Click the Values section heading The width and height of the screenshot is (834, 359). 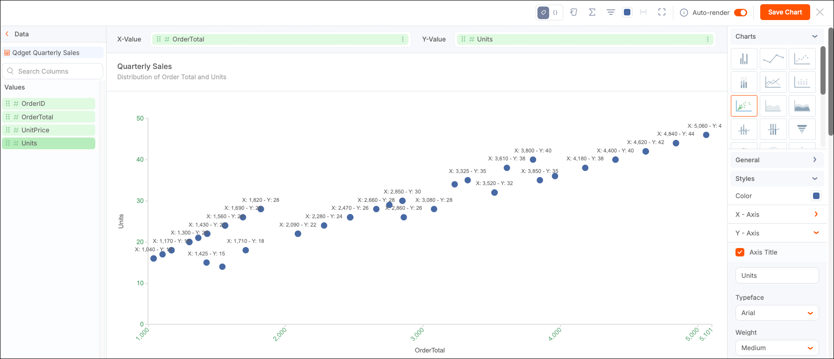tap(15, 87)
